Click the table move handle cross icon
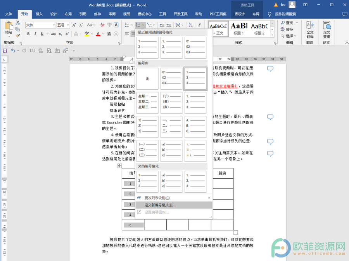Viewport: 349px width, 261px height. click(x=119, y=165)
